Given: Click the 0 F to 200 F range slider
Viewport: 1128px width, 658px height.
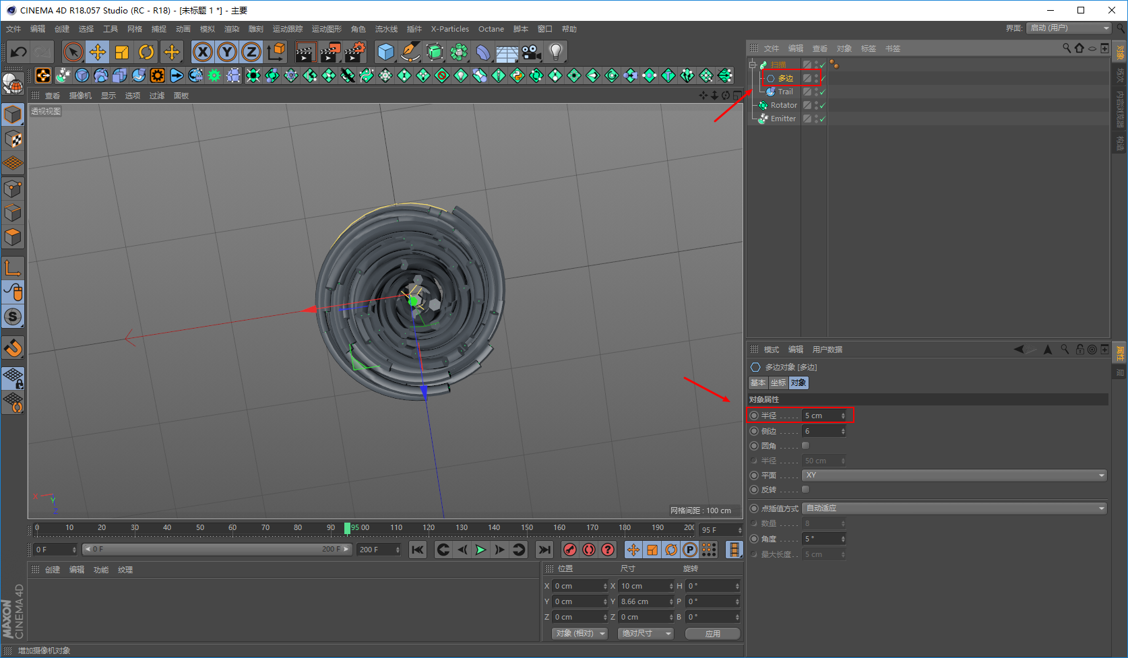Looking at the screenshot, I should (x=217, y=550).
